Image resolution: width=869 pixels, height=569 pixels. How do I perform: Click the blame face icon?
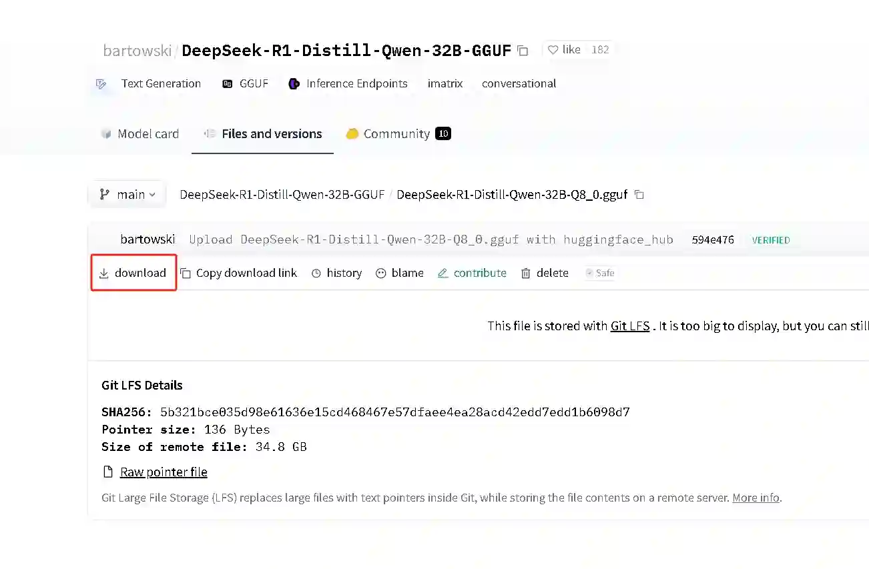(381, 273)
